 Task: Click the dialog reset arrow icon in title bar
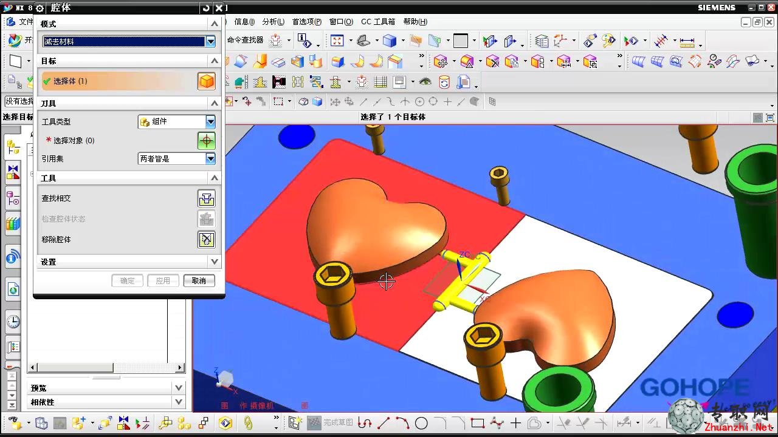207,8
